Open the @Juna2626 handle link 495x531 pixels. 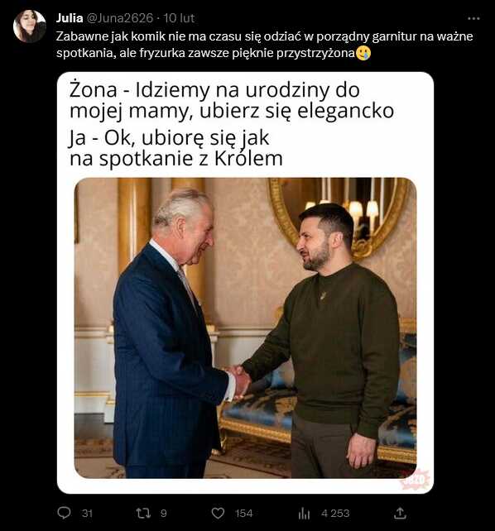(120, 18)
